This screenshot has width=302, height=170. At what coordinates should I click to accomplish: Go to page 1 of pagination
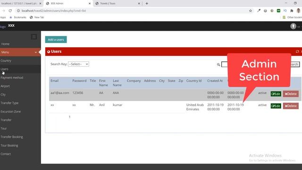point(69,117)
